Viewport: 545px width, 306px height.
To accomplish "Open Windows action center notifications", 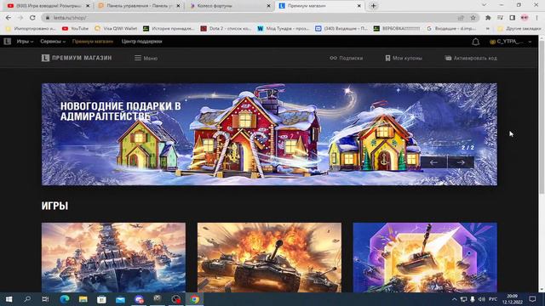I will 532,299.
